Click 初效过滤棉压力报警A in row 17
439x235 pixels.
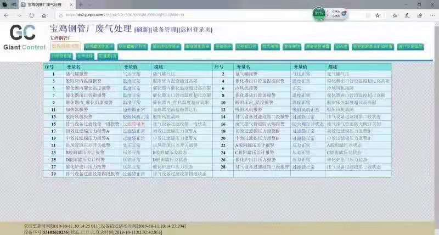(x=87, y=131)
